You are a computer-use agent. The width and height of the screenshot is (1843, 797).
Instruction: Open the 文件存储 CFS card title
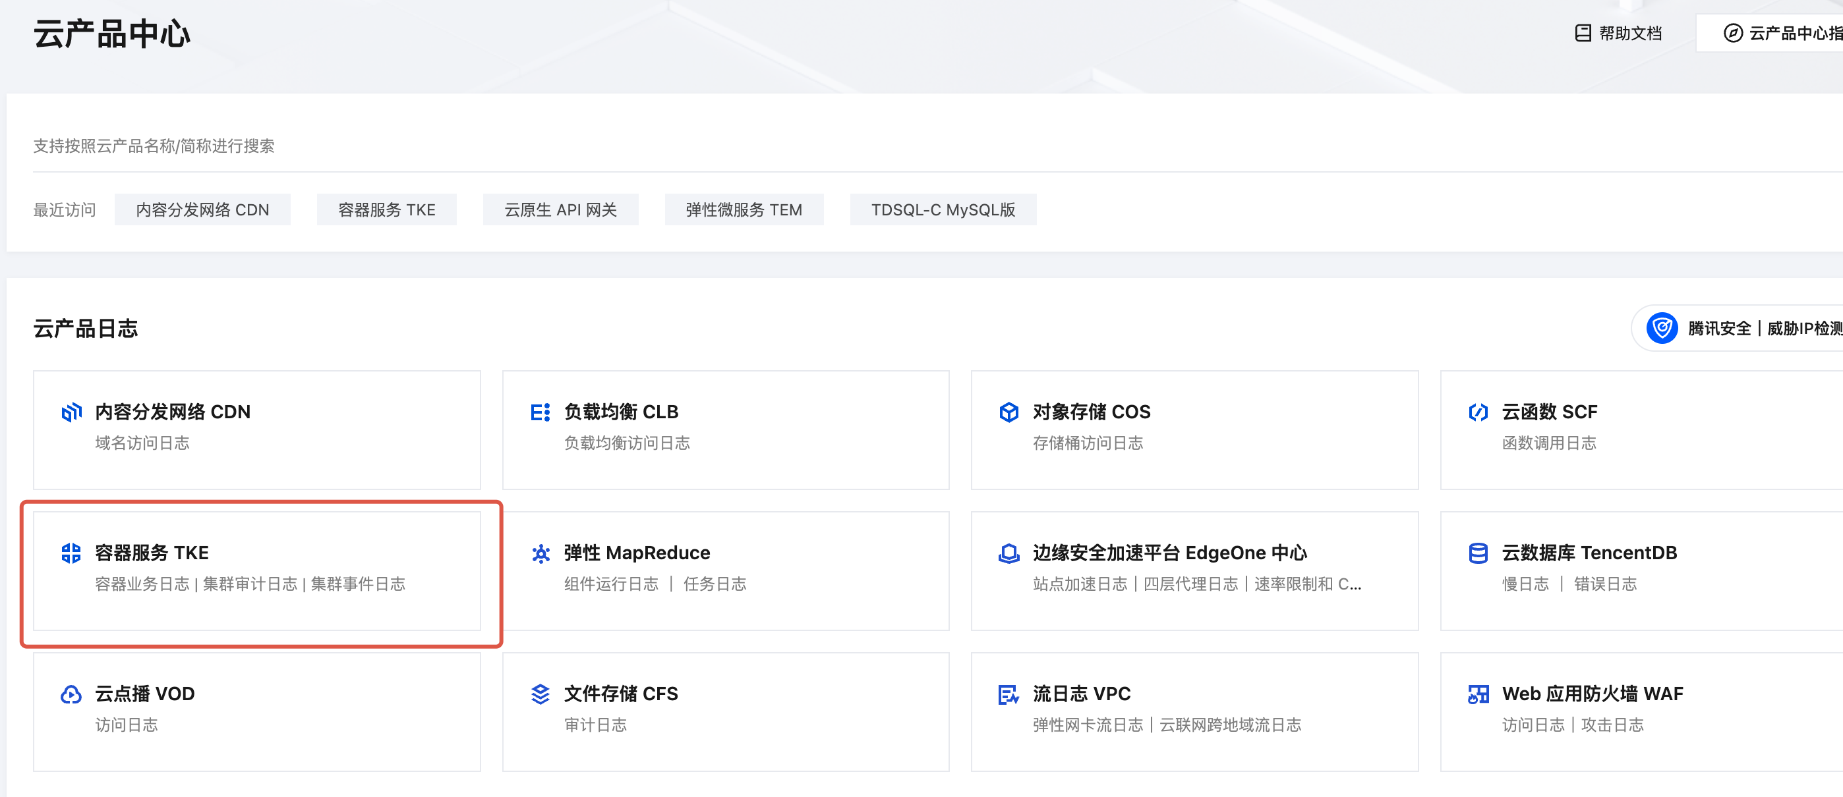pos(620,694)
